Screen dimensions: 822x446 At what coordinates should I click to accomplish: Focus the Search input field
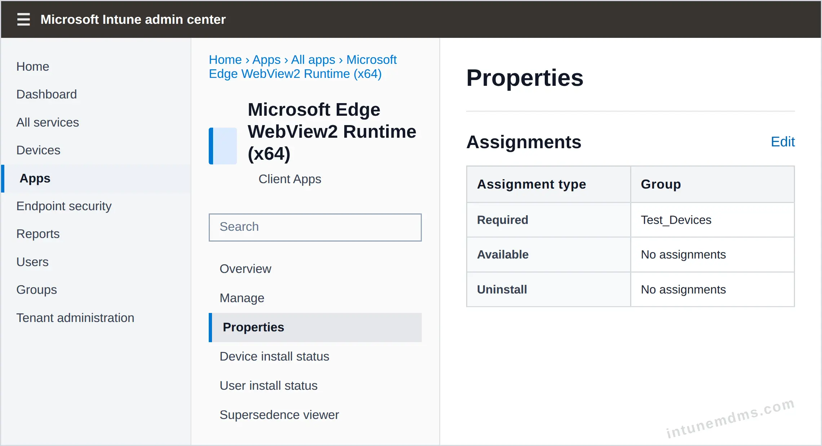[x=315, y=227]
